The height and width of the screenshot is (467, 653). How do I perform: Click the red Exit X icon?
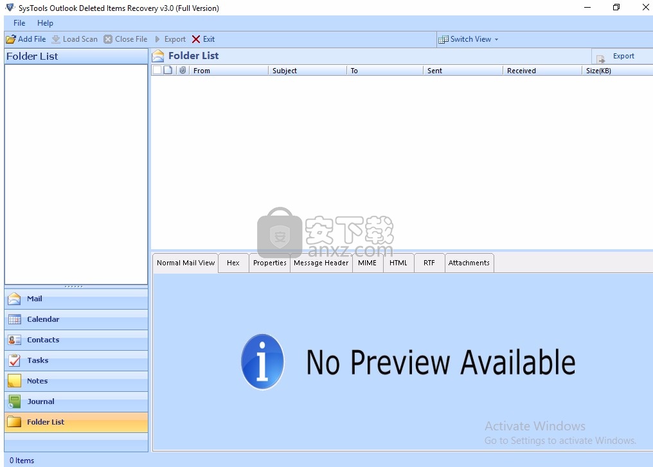(196, 39)
